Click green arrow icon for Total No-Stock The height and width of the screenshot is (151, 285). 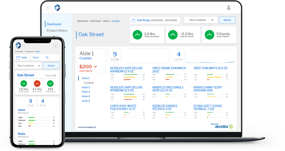tap(137, 35)
